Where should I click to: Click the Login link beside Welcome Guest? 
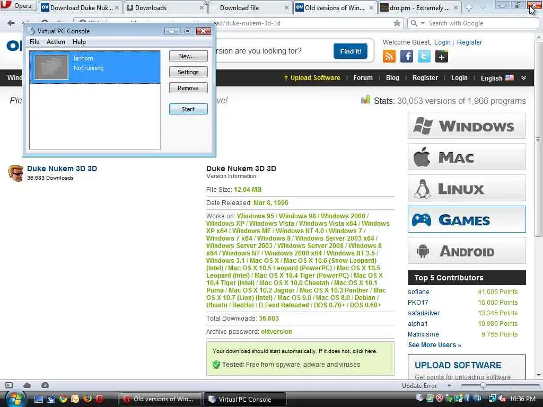(x=442, y=42)
